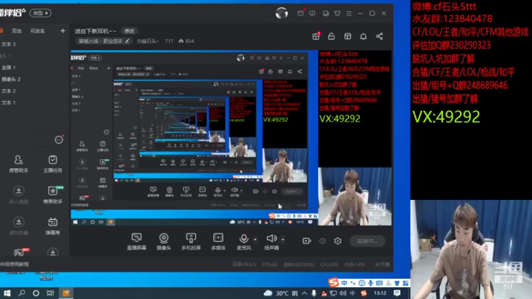Download the Multi-person Mic (多人连麦) plugin
The height and width of the screenshot is (299, 532).
tap(19, 195)
